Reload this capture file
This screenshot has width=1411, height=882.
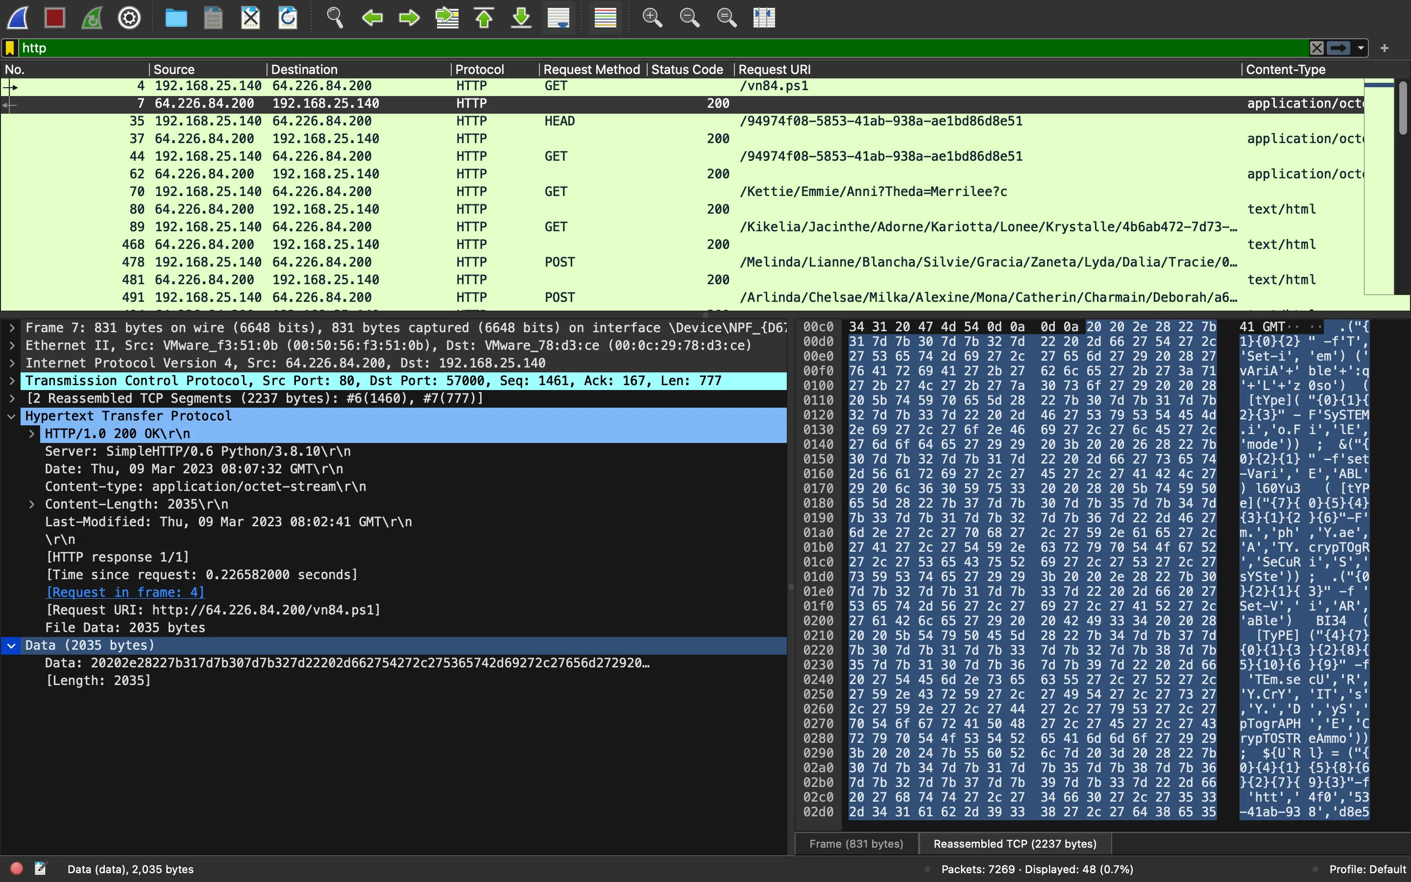pos(288,18)
